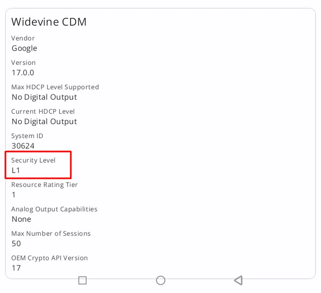
Task: Select the Analog Output Capabilities label
Action: click(x=54, y=209)
